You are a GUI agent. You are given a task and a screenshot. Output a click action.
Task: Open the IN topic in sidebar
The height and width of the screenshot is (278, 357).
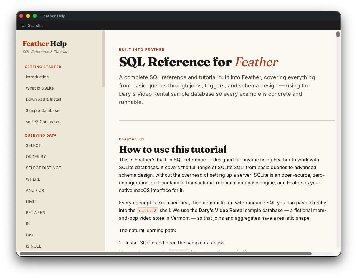point(28,224)
